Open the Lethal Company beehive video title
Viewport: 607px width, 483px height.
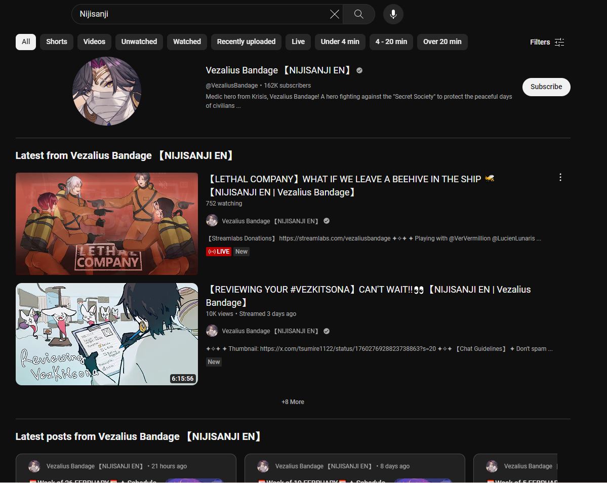pyautogui.click(x=350, y=185)
